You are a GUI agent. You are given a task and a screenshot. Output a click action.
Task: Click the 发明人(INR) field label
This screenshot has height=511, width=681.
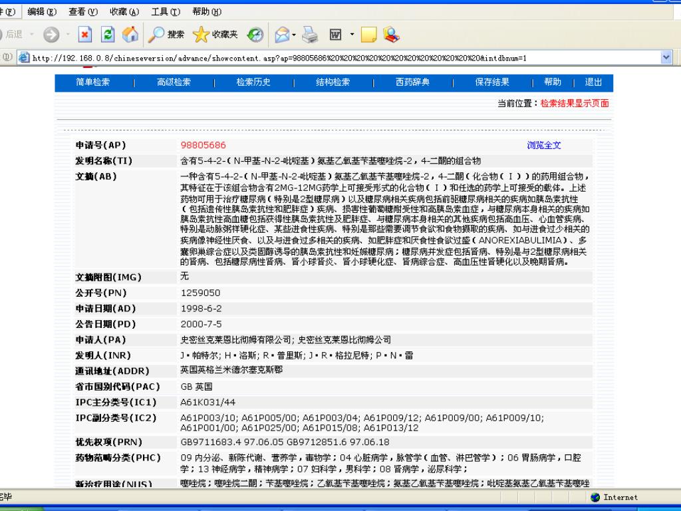[x=103, y=355]
